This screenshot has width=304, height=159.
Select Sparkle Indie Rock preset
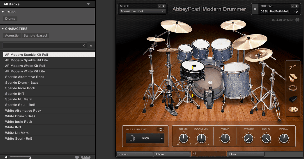click(49, 88)
